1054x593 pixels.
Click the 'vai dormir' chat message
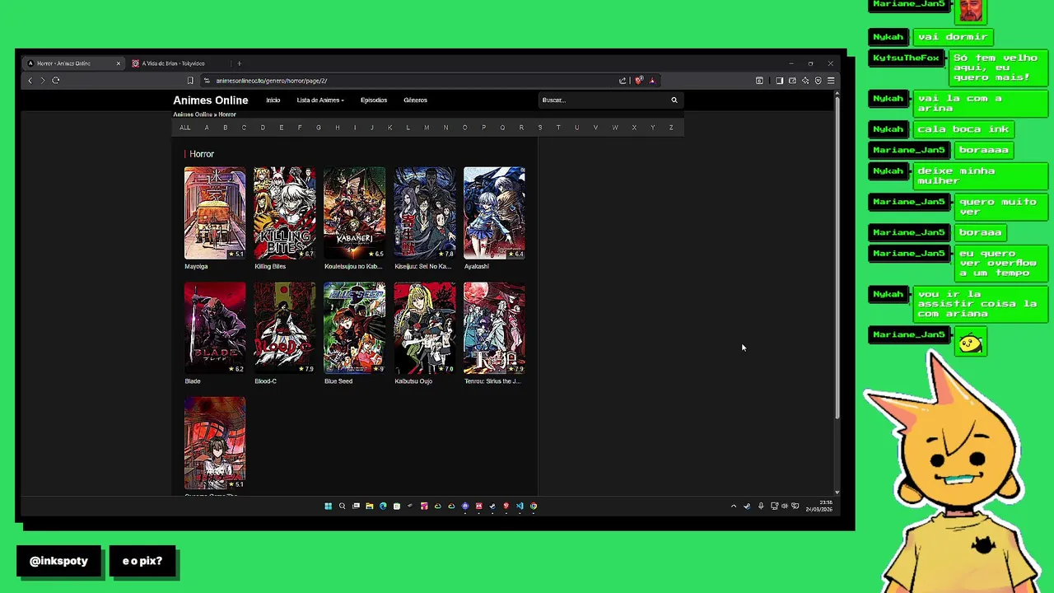tap(953, 37)
